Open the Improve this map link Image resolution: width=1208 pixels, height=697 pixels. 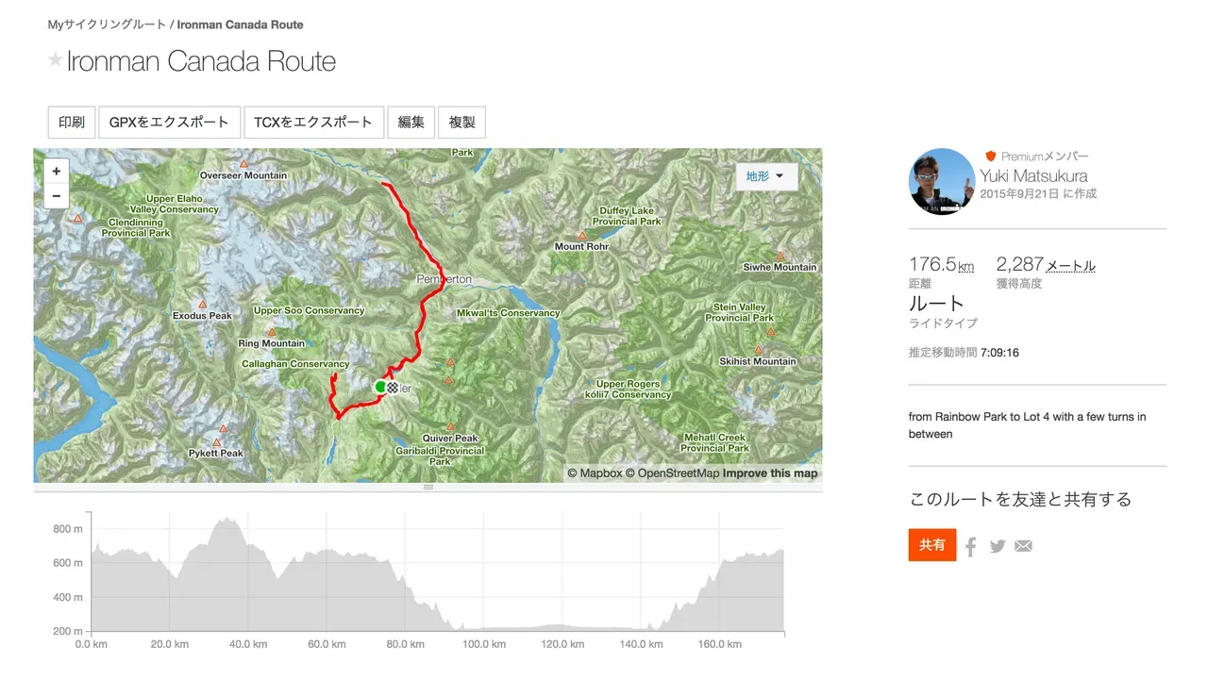[x=770, y=473]
